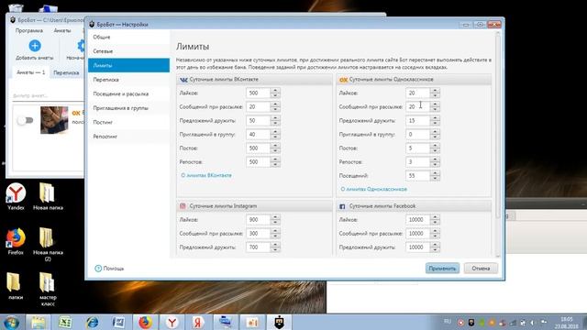Decrease Facebook Сообщений при рассылке with down arrow
This screenshot has width=587, height=330.
point(435,236)
